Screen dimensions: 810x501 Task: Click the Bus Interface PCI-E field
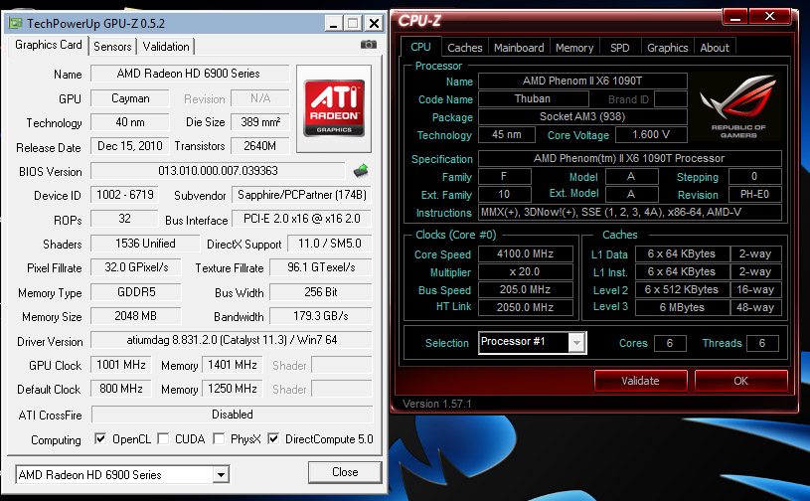coord(302,219)
